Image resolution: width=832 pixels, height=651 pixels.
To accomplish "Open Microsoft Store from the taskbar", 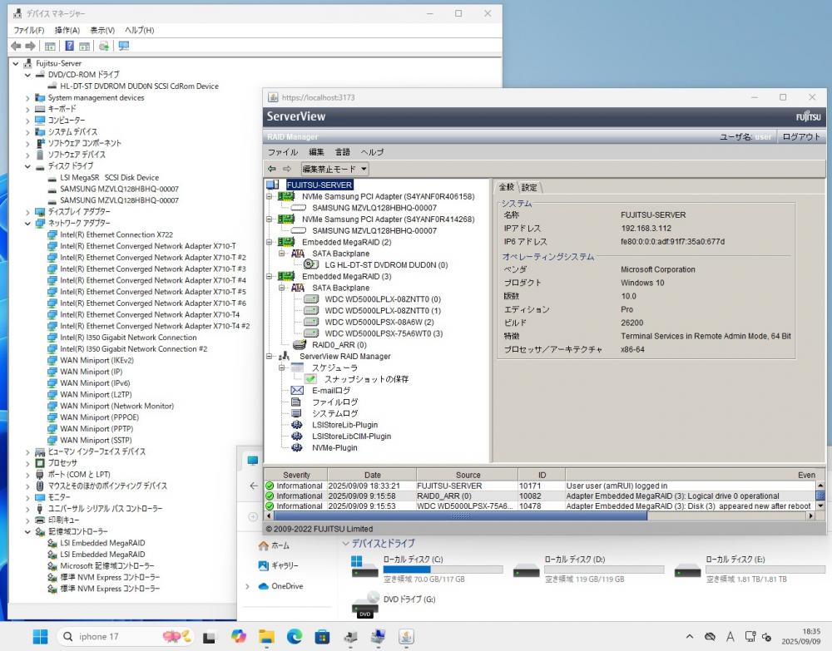I will pos(322,636).
